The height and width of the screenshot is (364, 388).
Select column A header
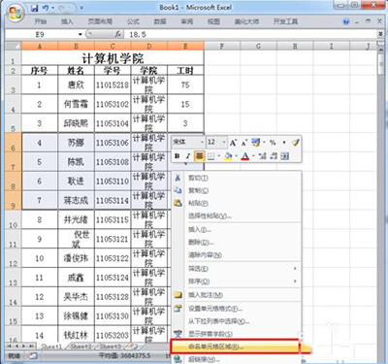pyautogui.click(x=40, y=46)
